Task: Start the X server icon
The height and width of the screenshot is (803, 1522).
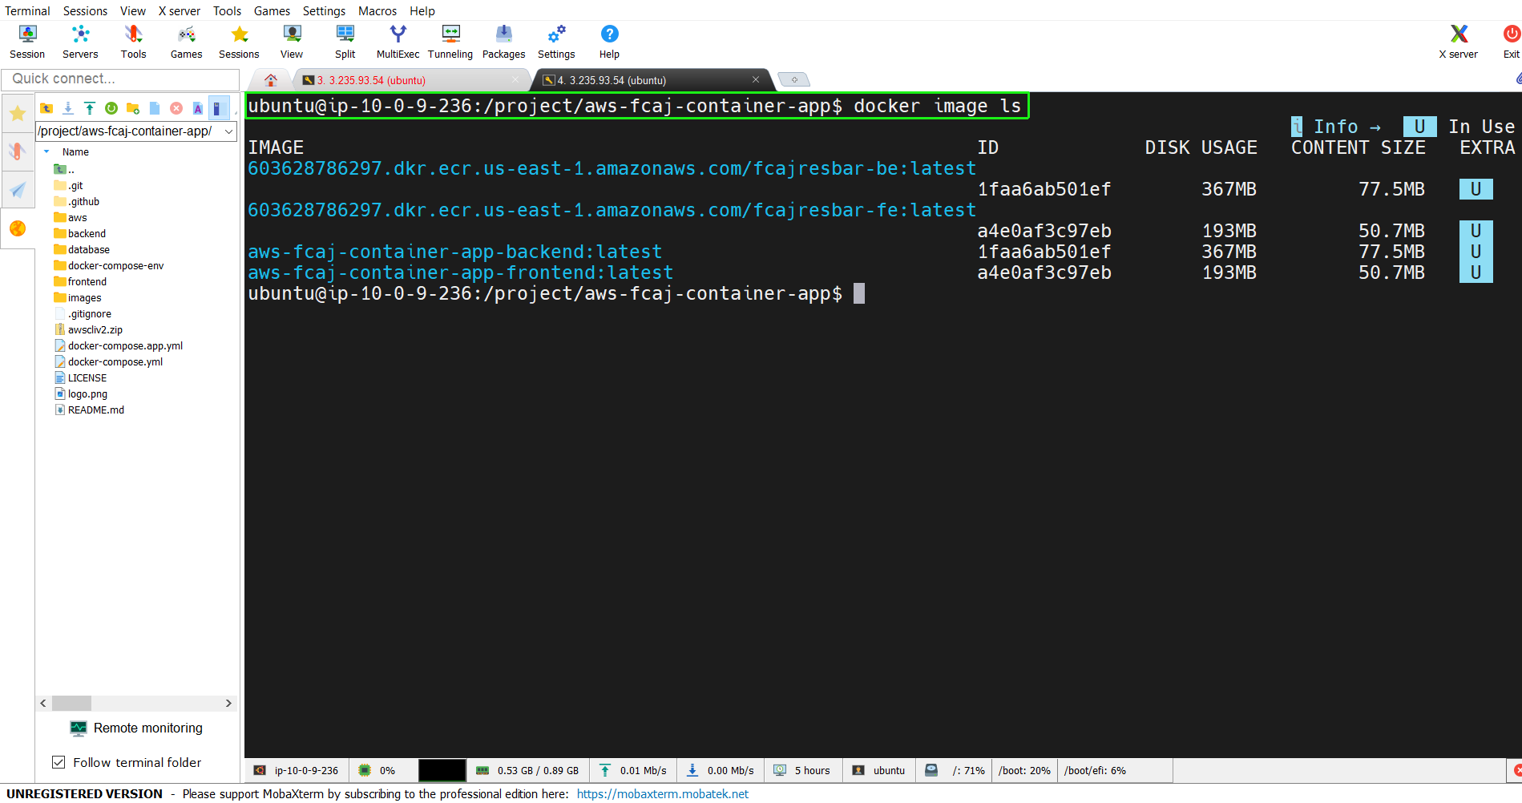Action: 1458,42
